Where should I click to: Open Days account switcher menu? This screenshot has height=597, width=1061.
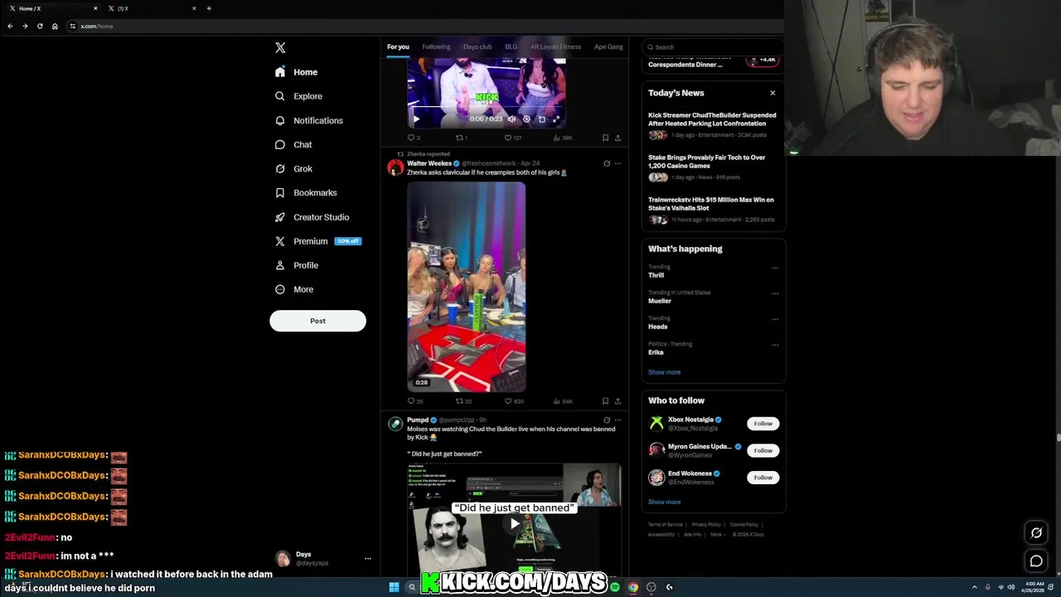(324, 558)
